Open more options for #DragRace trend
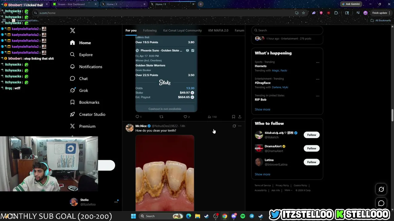The image size is (394, 221). tap(318, 79)
